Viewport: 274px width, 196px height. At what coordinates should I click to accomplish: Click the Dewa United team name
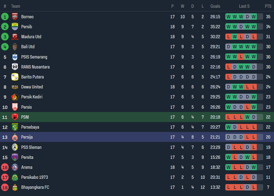click(x=32, y=87)
